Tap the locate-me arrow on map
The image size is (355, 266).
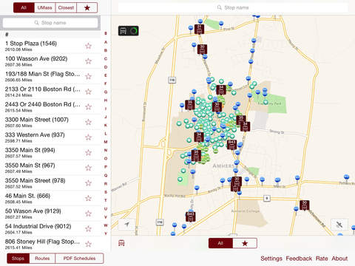(x=126, y=224)
